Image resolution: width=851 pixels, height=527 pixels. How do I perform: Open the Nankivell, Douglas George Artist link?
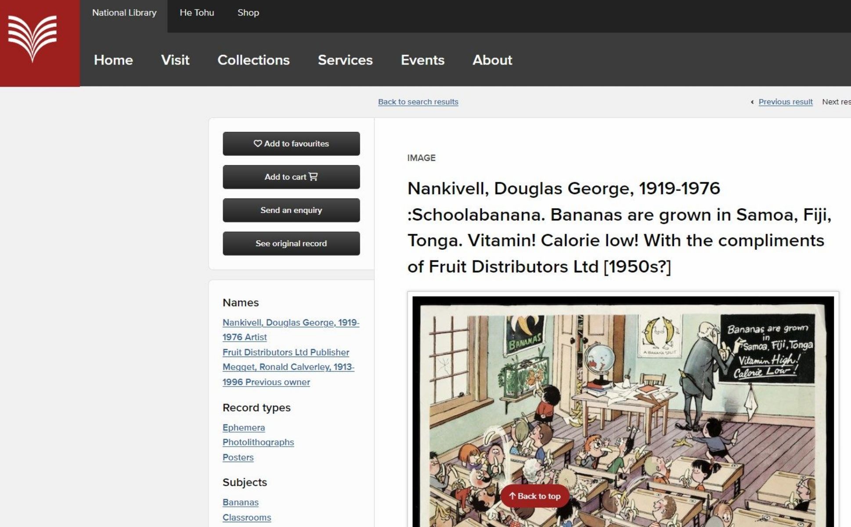291,330
